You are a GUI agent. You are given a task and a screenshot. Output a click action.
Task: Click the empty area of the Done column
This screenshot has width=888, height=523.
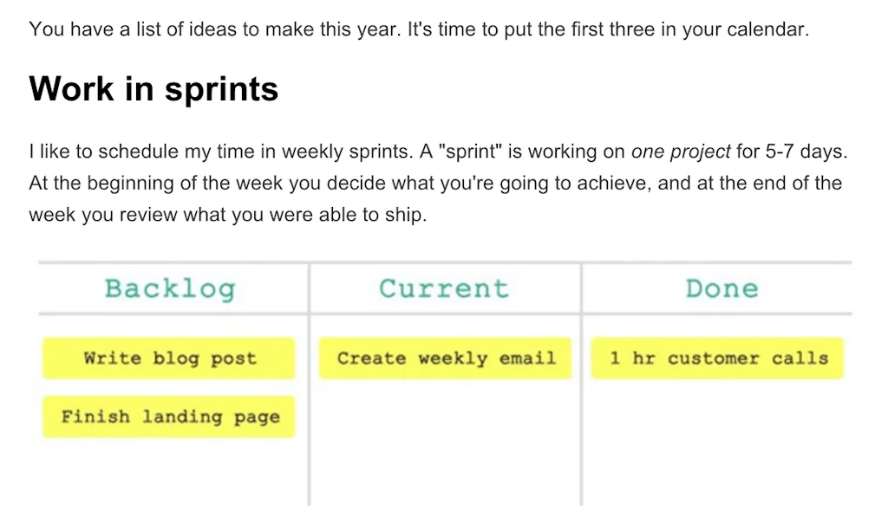tap(718, 442)
